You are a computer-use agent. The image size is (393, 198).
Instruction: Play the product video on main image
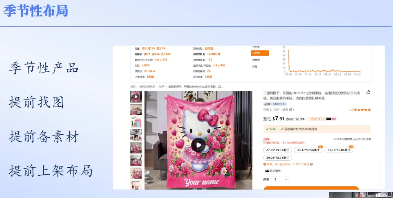pyautogui.click(x=198, y=145)
